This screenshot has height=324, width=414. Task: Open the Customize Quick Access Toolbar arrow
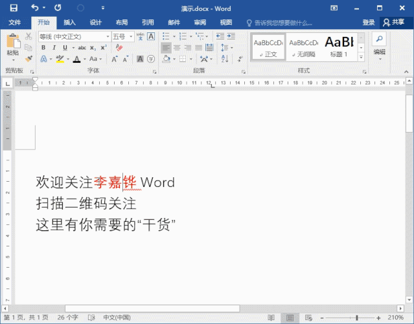click(103, 8)
